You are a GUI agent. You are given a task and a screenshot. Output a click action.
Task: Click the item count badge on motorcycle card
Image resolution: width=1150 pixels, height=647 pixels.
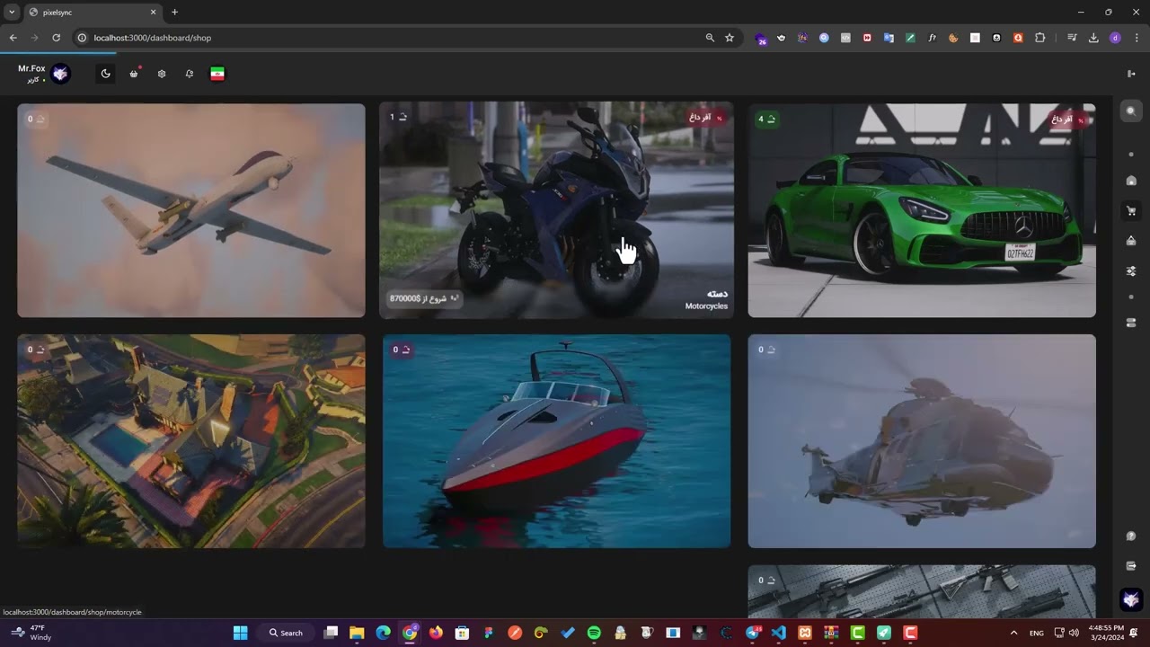pos(398,117)
